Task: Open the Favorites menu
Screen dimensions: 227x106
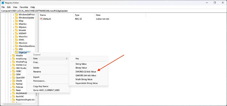Action: [24, 7]
